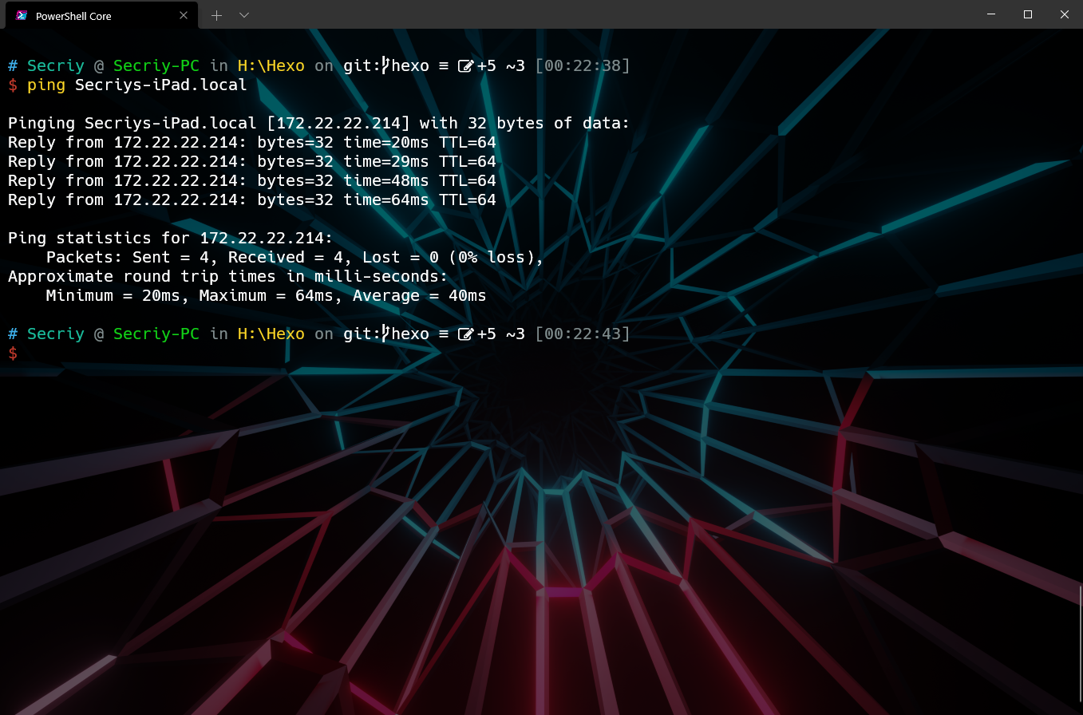Viewport: 1083px width, 715px height.
Task: Click the reply line with time=29ms
Action: coord(252,161)
